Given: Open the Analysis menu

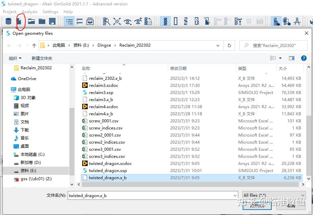Looking at the screenshot, I should 29,11.
